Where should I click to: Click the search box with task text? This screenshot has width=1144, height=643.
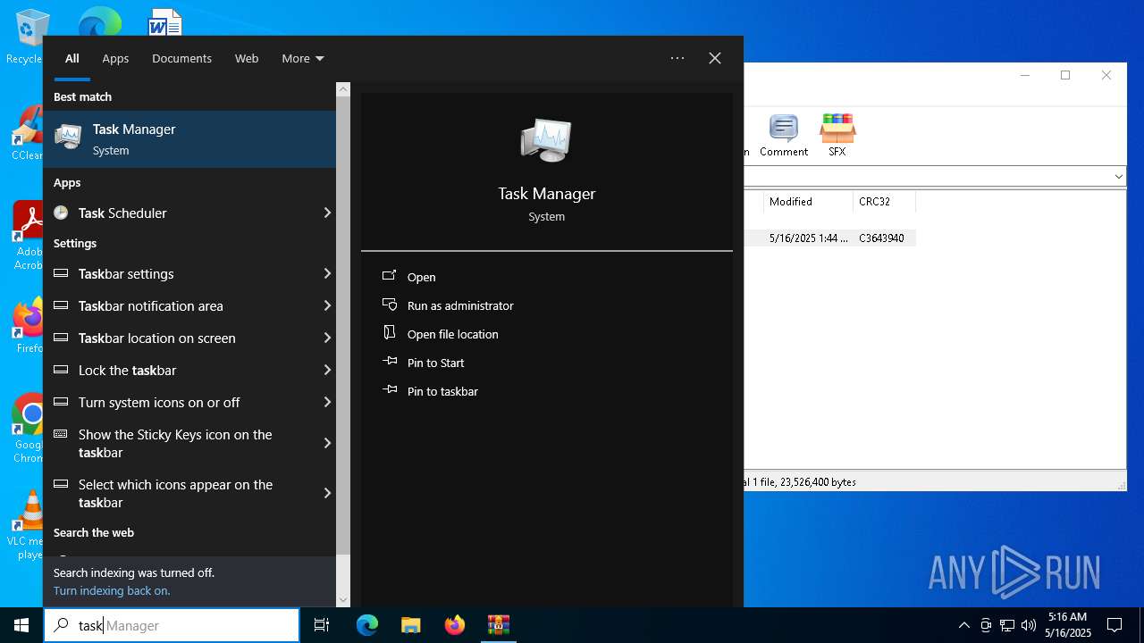172,625
